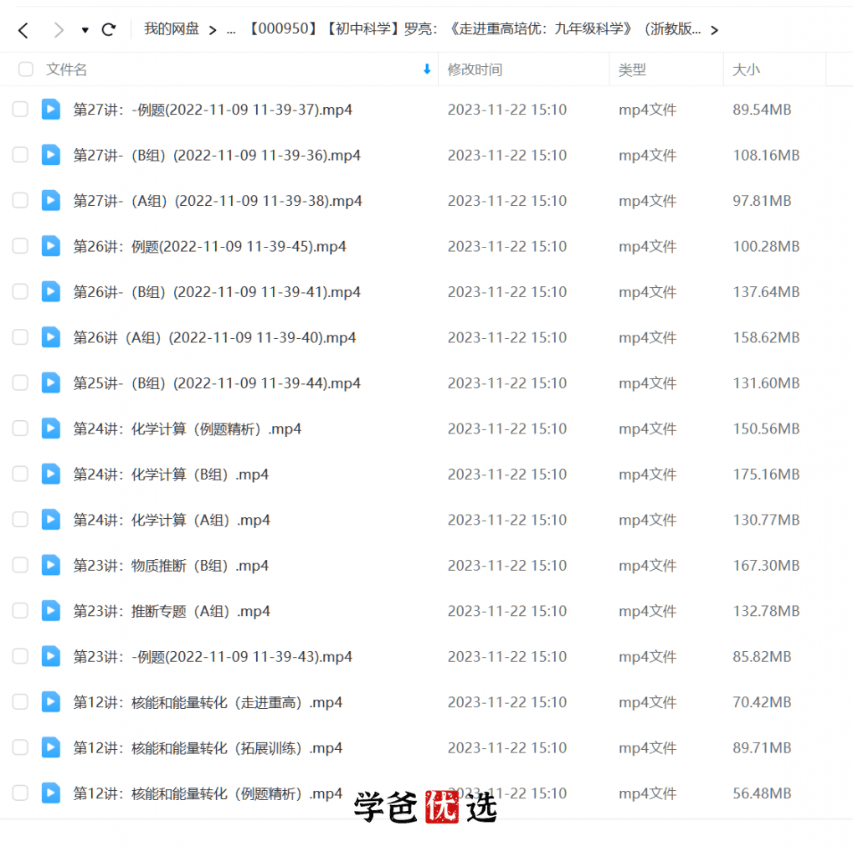Screen dimensions: 853x857
Task: Click the video icon of 第27讲-（A组）
Action: point(51,201)
